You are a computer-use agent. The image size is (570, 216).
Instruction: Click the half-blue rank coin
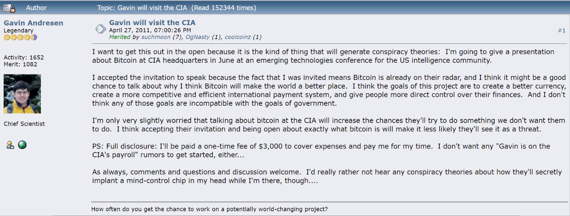pyautogui.click(x=34, y=37)
